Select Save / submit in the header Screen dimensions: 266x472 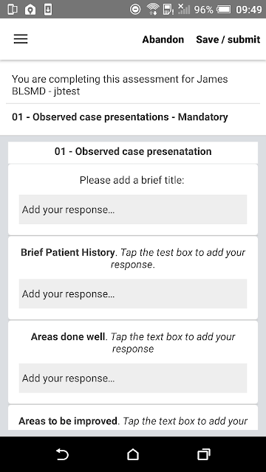(x=228, y=39)
